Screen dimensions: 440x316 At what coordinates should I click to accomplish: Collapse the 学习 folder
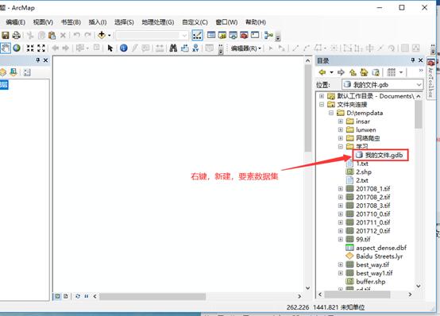[341, 147]
